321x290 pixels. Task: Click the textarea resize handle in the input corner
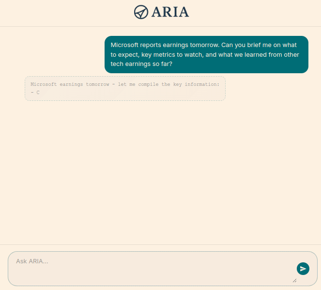294,281
